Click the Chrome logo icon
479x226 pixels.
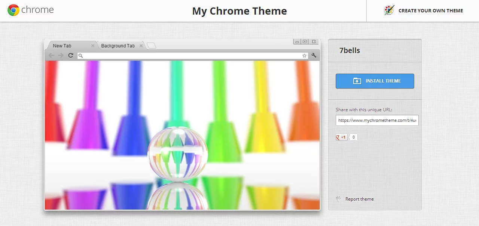point(13,10)
